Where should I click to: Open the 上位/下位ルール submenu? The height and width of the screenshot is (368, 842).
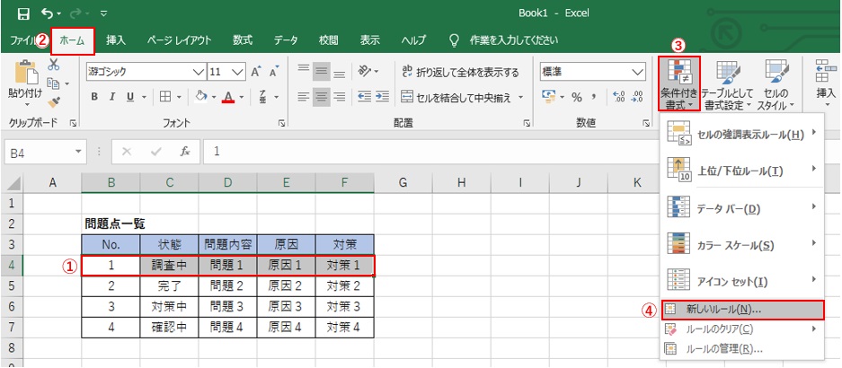coord(741,170)
